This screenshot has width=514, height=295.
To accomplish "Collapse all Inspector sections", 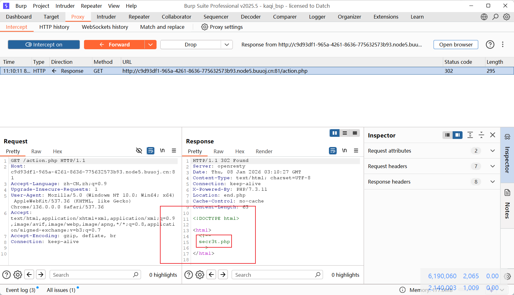I will click(481, 135).
